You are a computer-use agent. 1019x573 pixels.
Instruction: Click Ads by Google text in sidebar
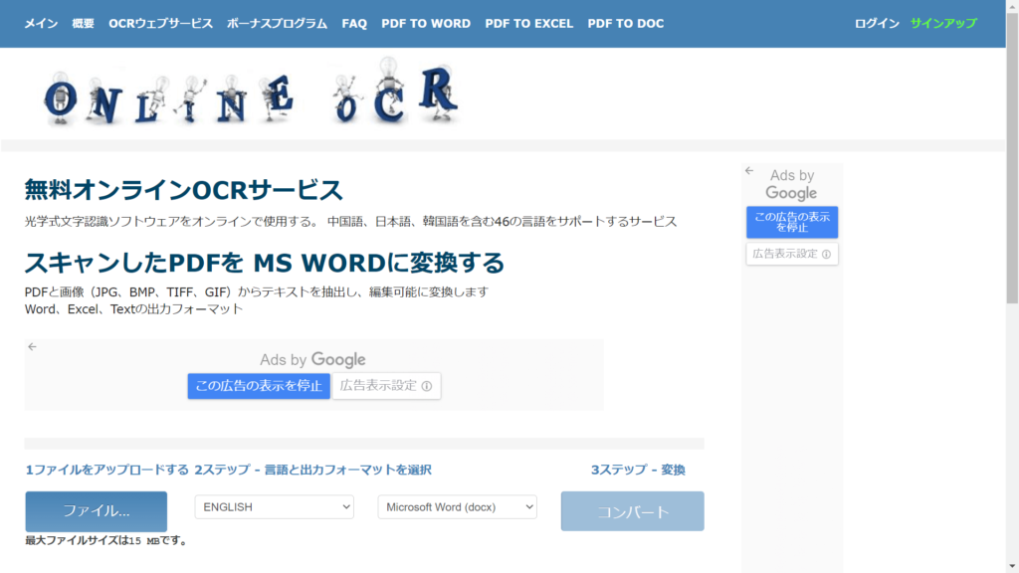coord(791,184)
